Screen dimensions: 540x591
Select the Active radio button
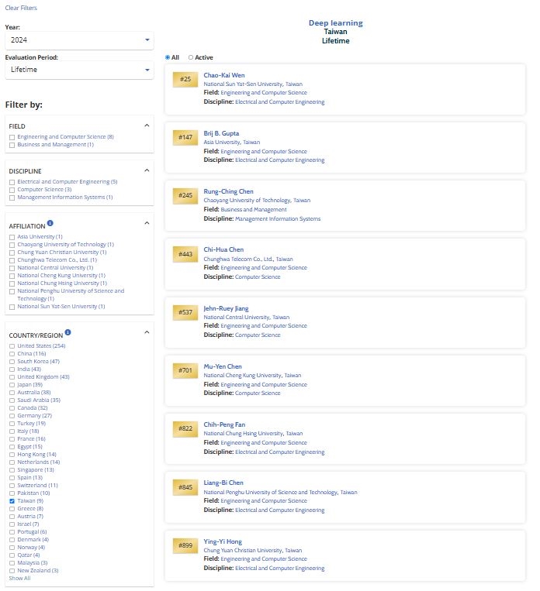(191, 57)
